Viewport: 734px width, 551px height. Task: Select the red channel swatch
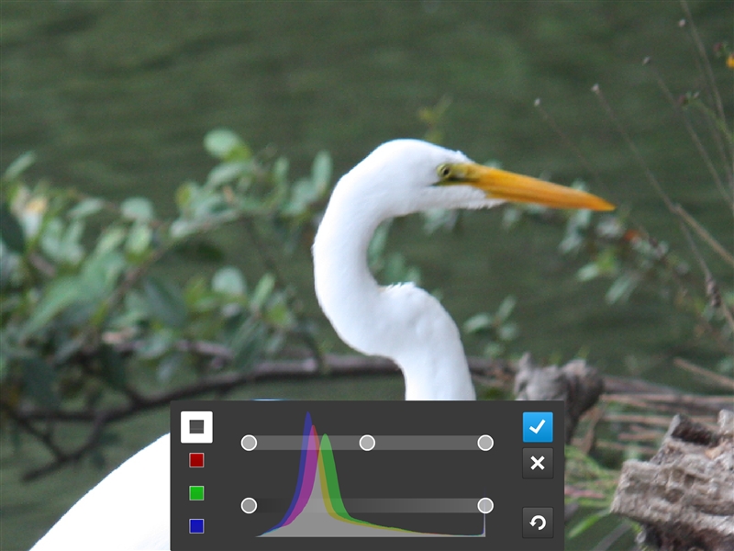pos(196,460)
